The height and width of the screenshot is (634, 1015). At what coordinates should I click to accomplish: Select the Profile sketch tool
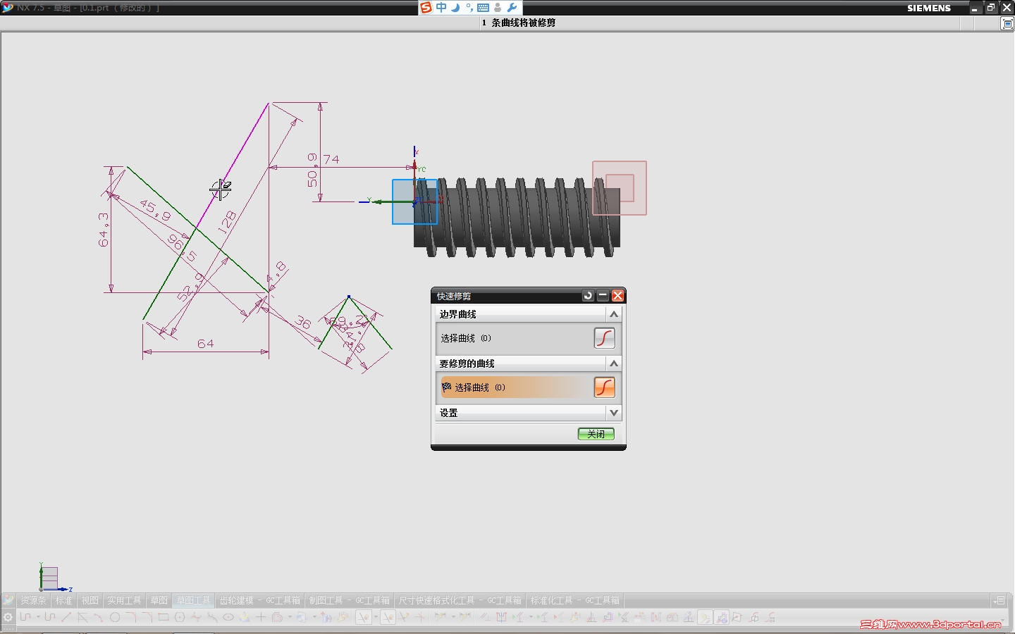[x=25, y=618]
